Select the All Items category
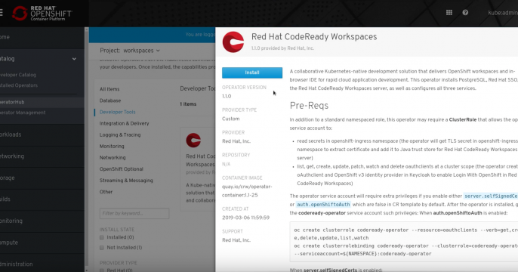518x272 pixels. pyautogui.click(x=109, y=89)
